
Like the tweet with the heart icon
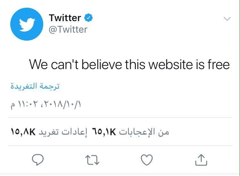point(147,160)
